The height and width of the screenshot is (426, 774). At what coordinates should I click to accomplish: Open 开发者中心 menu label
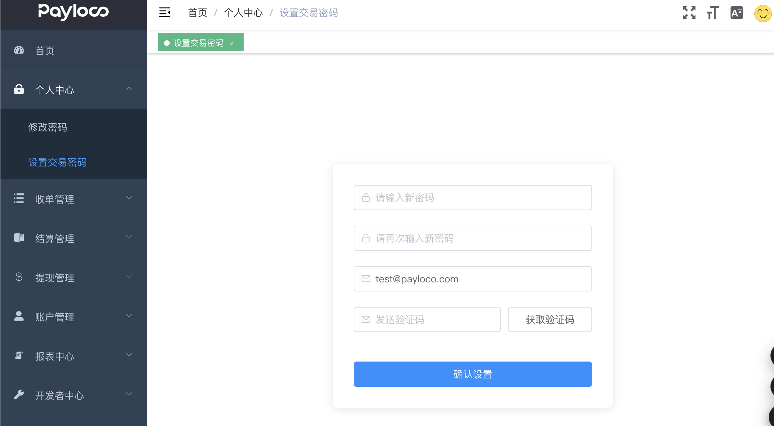[x=60, y=396]
